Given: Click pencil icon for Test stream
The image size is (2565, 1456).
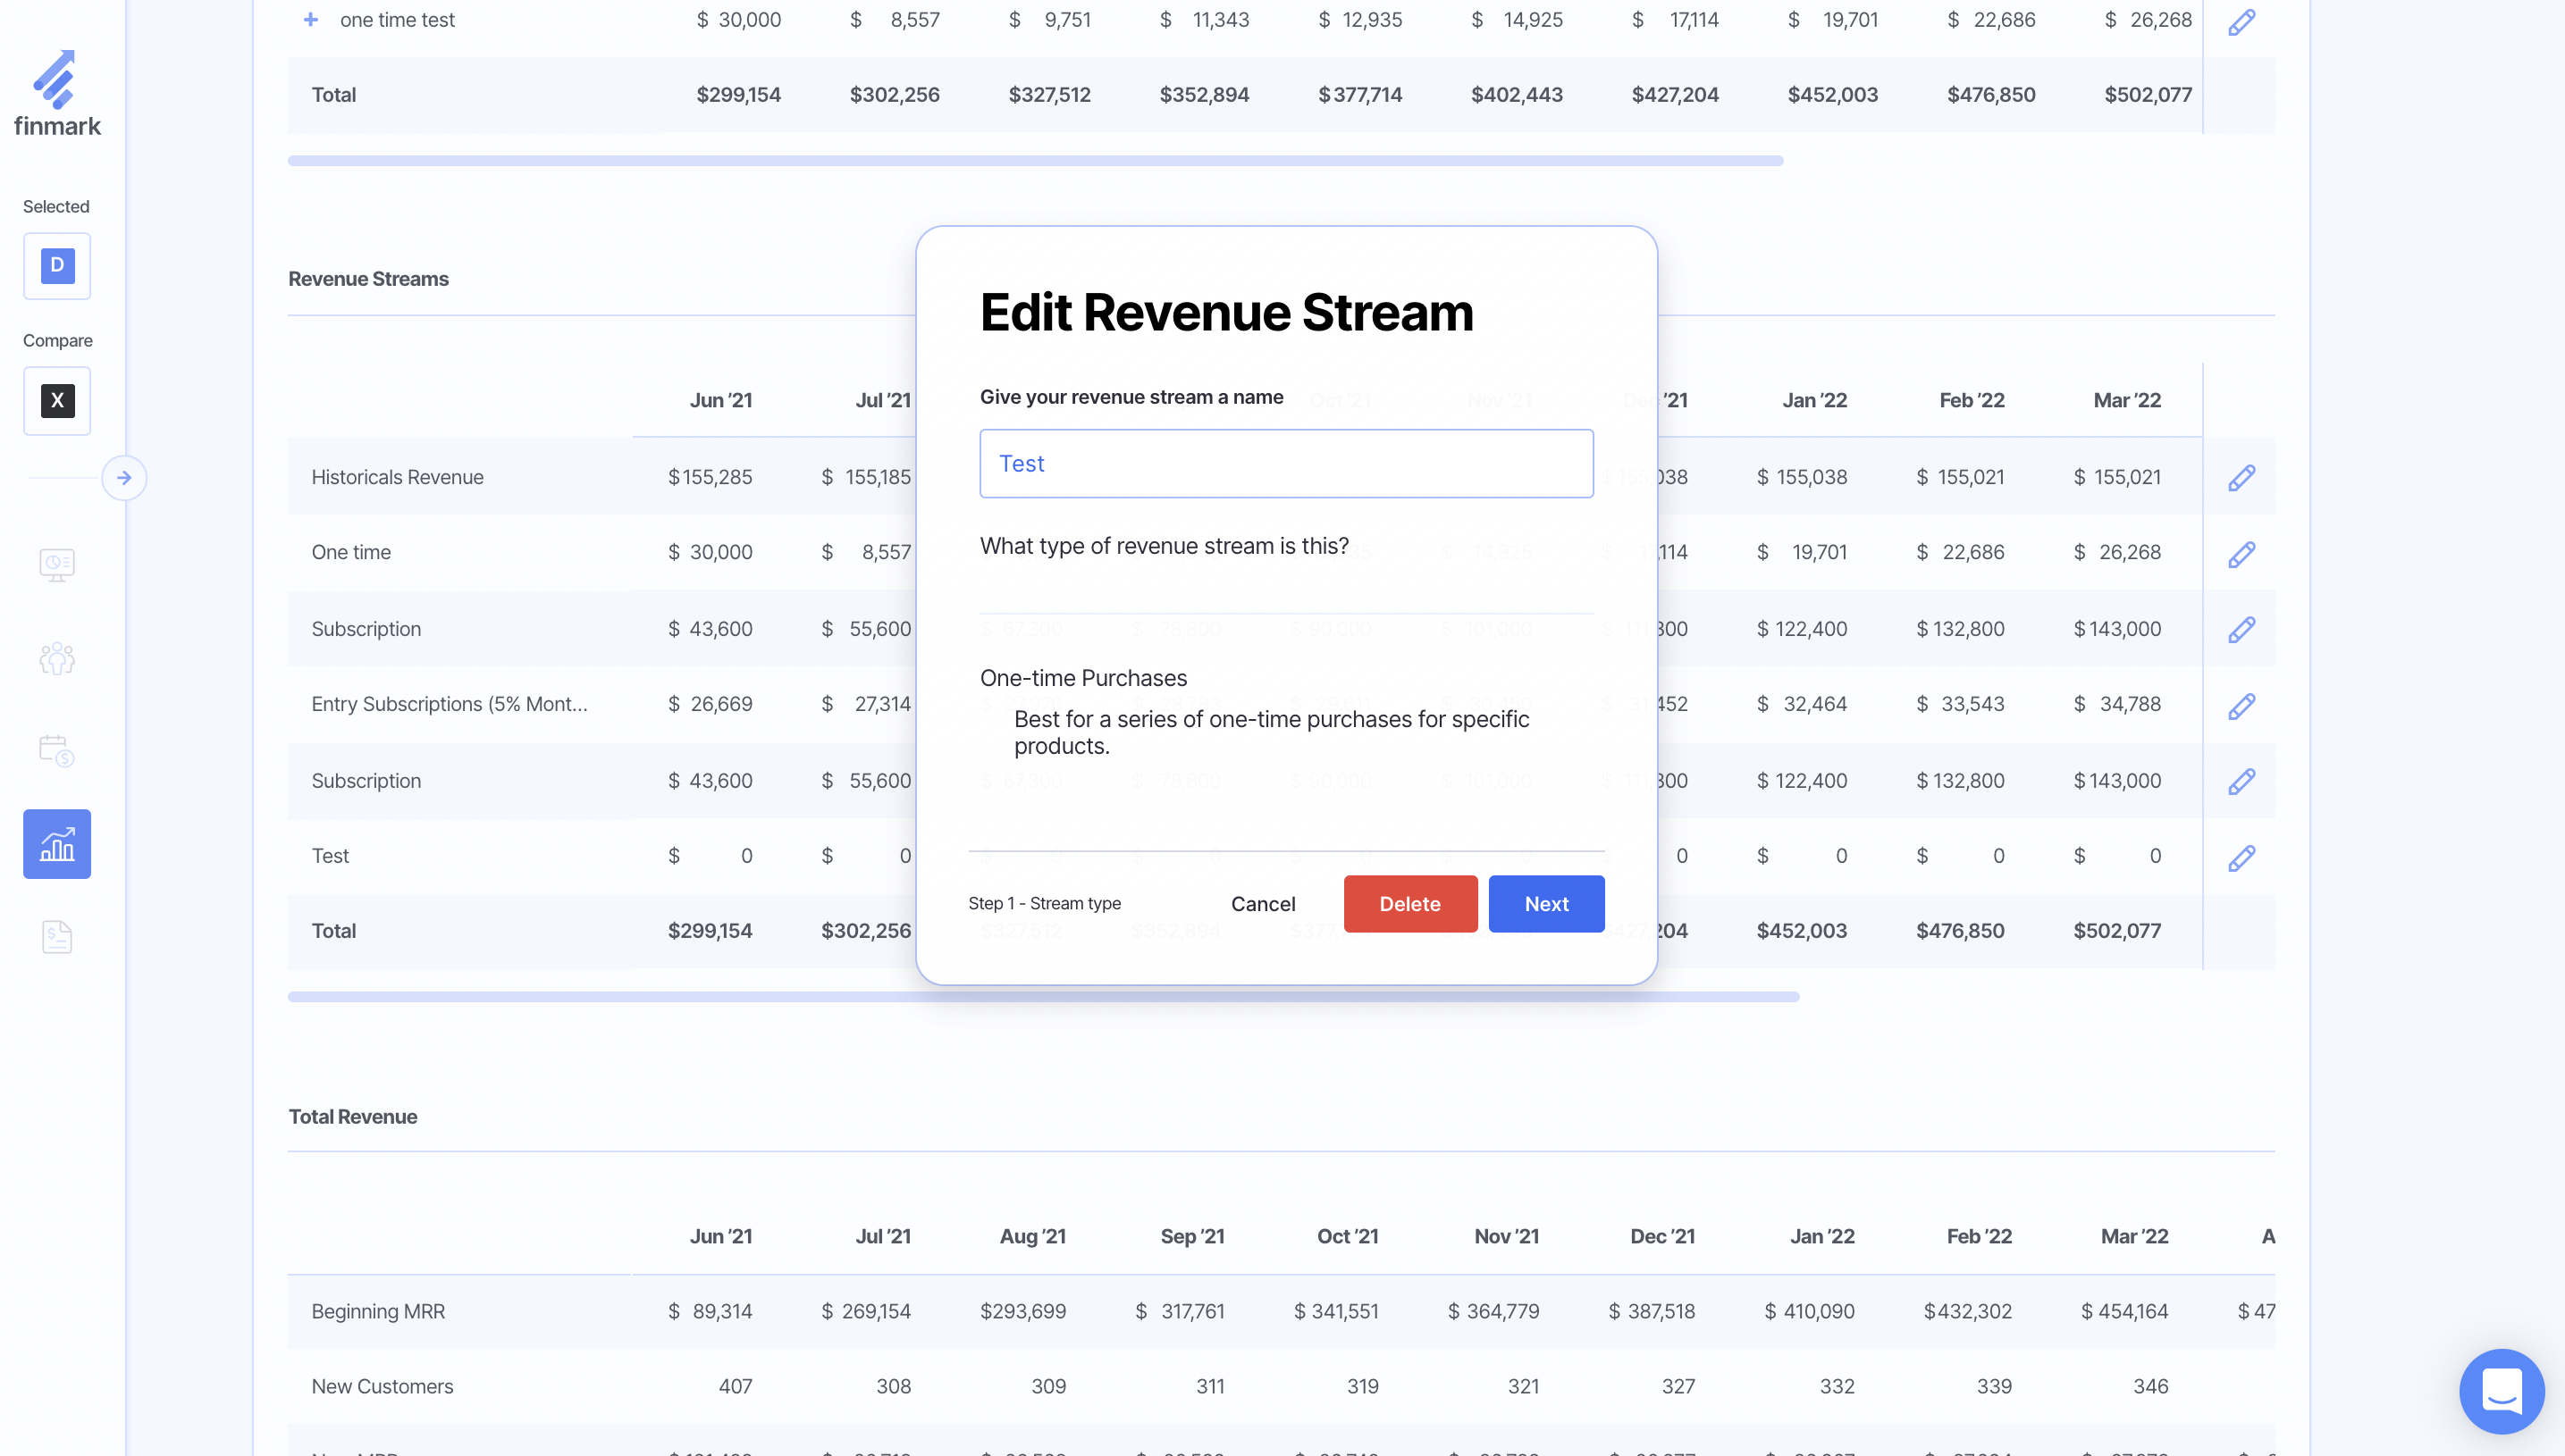Looking at the screenshot, I should (x=2241, y=857).
